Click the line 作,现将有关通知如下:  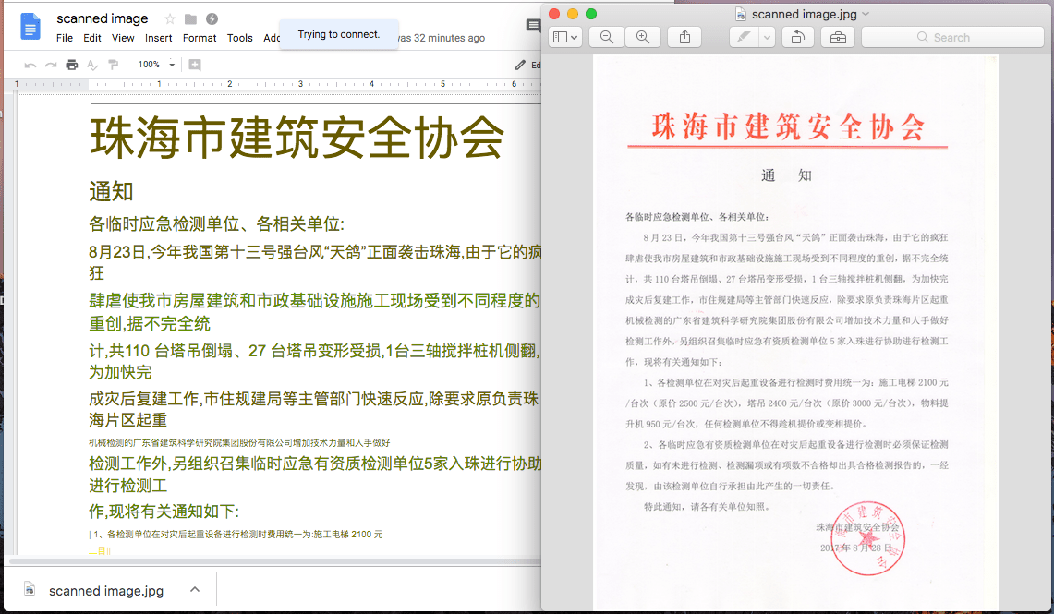point(164,512)
